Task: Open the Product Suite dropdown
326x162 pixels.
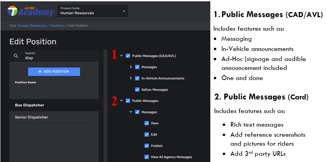Action: 92,11
